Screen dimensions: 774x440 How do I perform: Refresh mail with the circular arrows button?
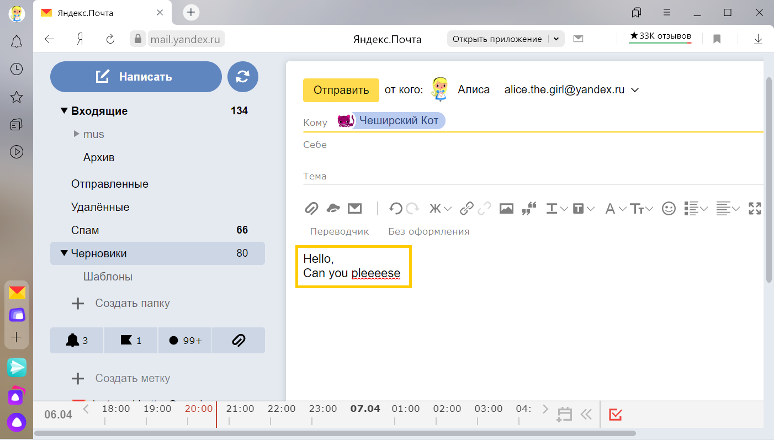[x=243, y=77]
